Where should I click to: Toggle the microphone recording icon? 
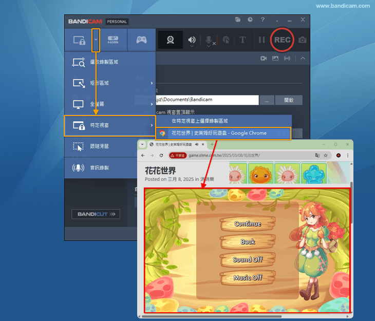209,40
